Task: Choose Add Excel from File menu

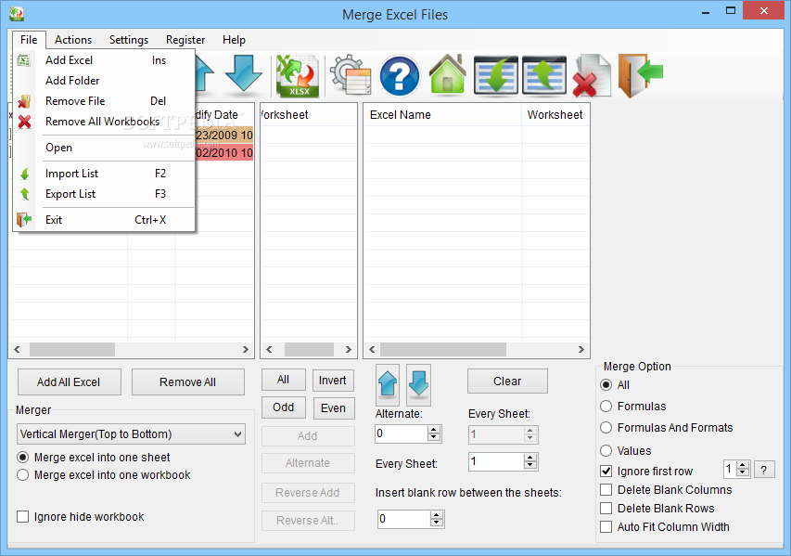Action: pyautogui.click(x=105, y=60)
